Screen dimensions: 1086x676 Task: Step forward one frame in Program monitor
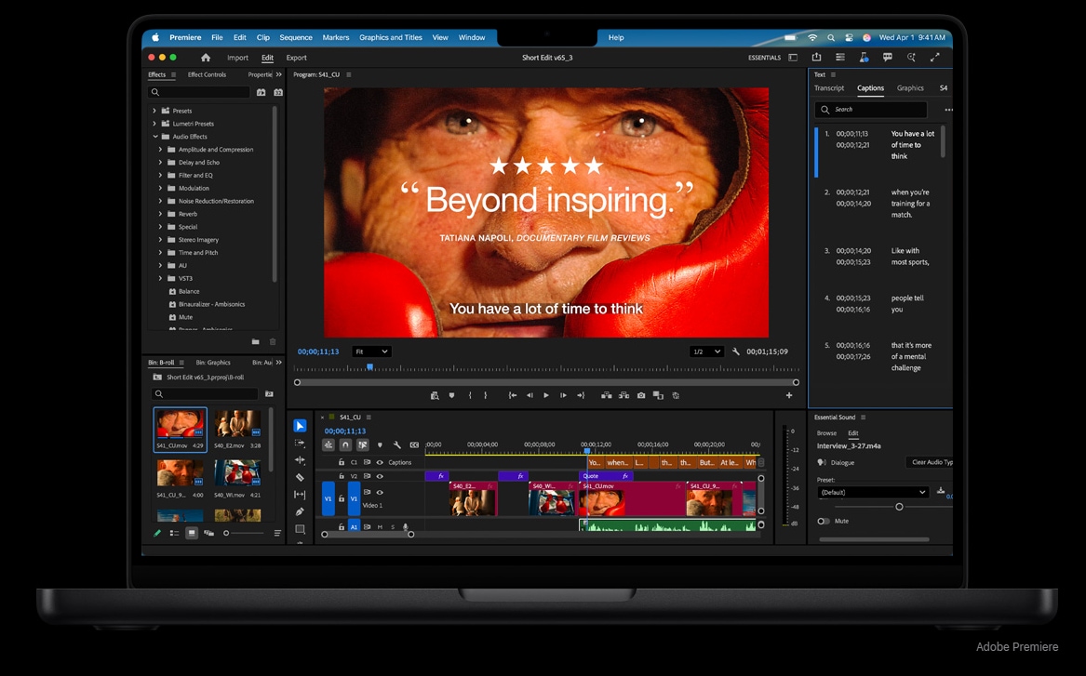pyautogui.click(x=563, y=395)
